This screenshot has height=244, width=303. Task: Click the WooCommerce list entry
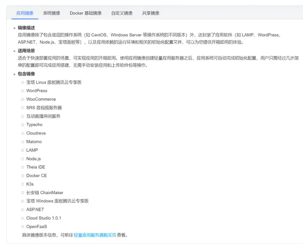point(41,99)
